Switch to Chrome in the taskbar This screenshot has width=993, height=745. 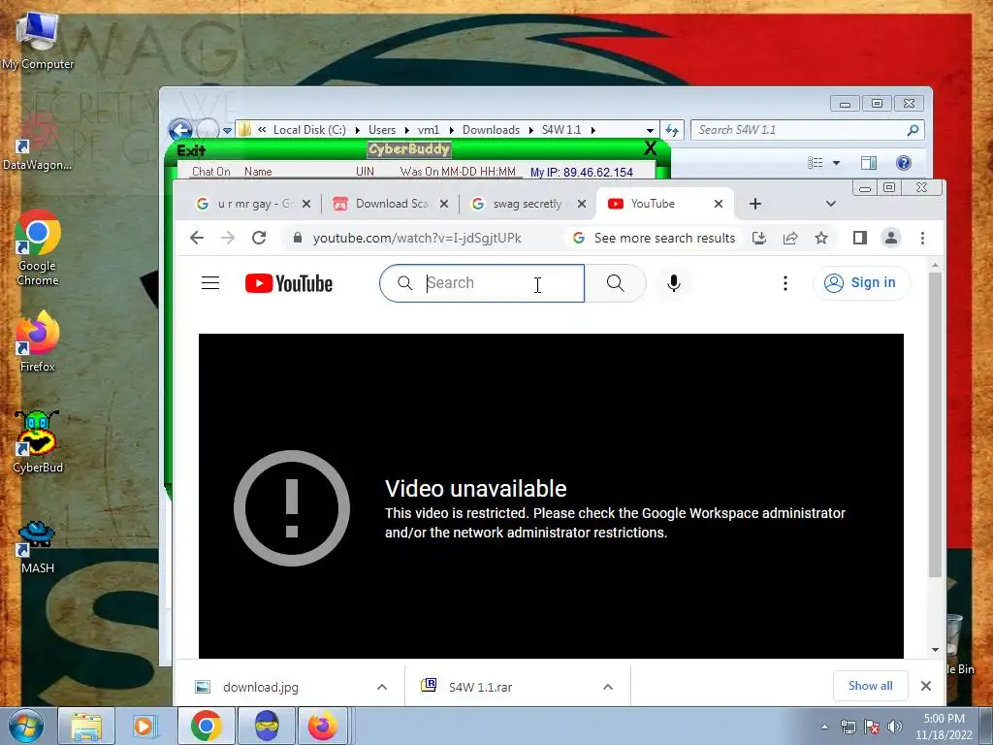coord(206,726)
